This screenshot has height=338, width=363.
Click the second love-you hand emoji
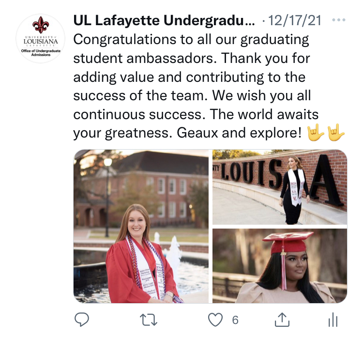coord(336,133)
